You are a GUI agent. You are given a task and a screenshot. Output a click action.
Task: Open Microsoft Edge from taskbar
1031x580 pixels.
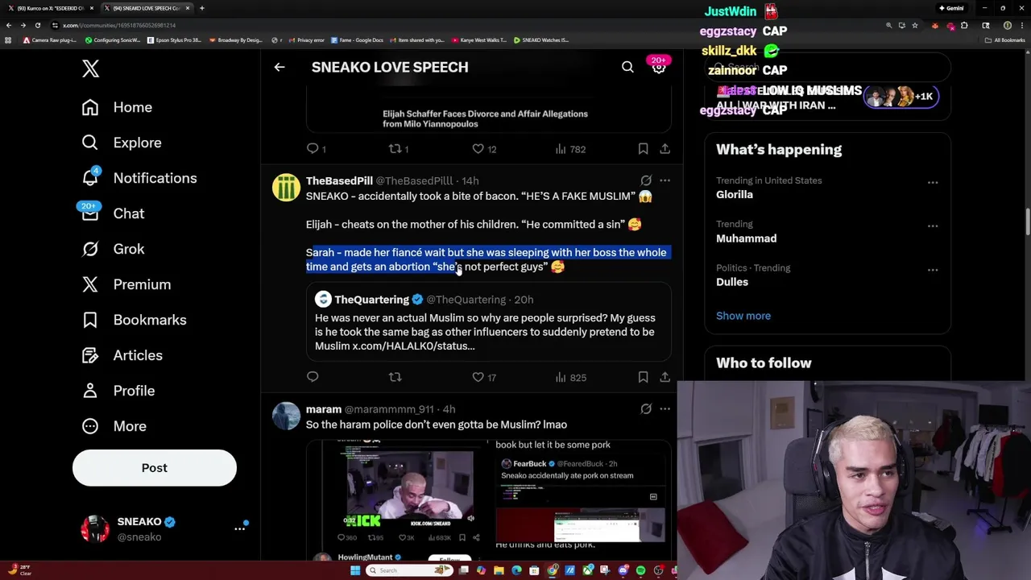tap(516, 570)
